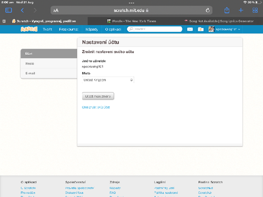263x197 pixels.
Task: Open the ScratchEd footer link
Action: tap(205, 188)
